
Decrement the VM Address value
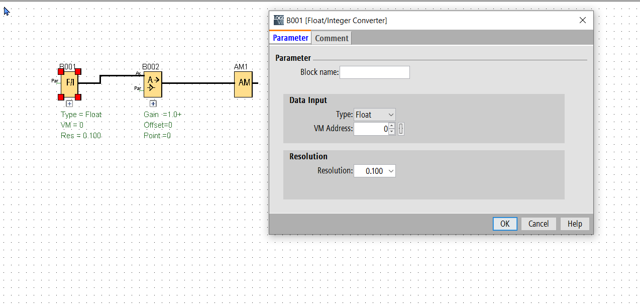tap(392, 132)
